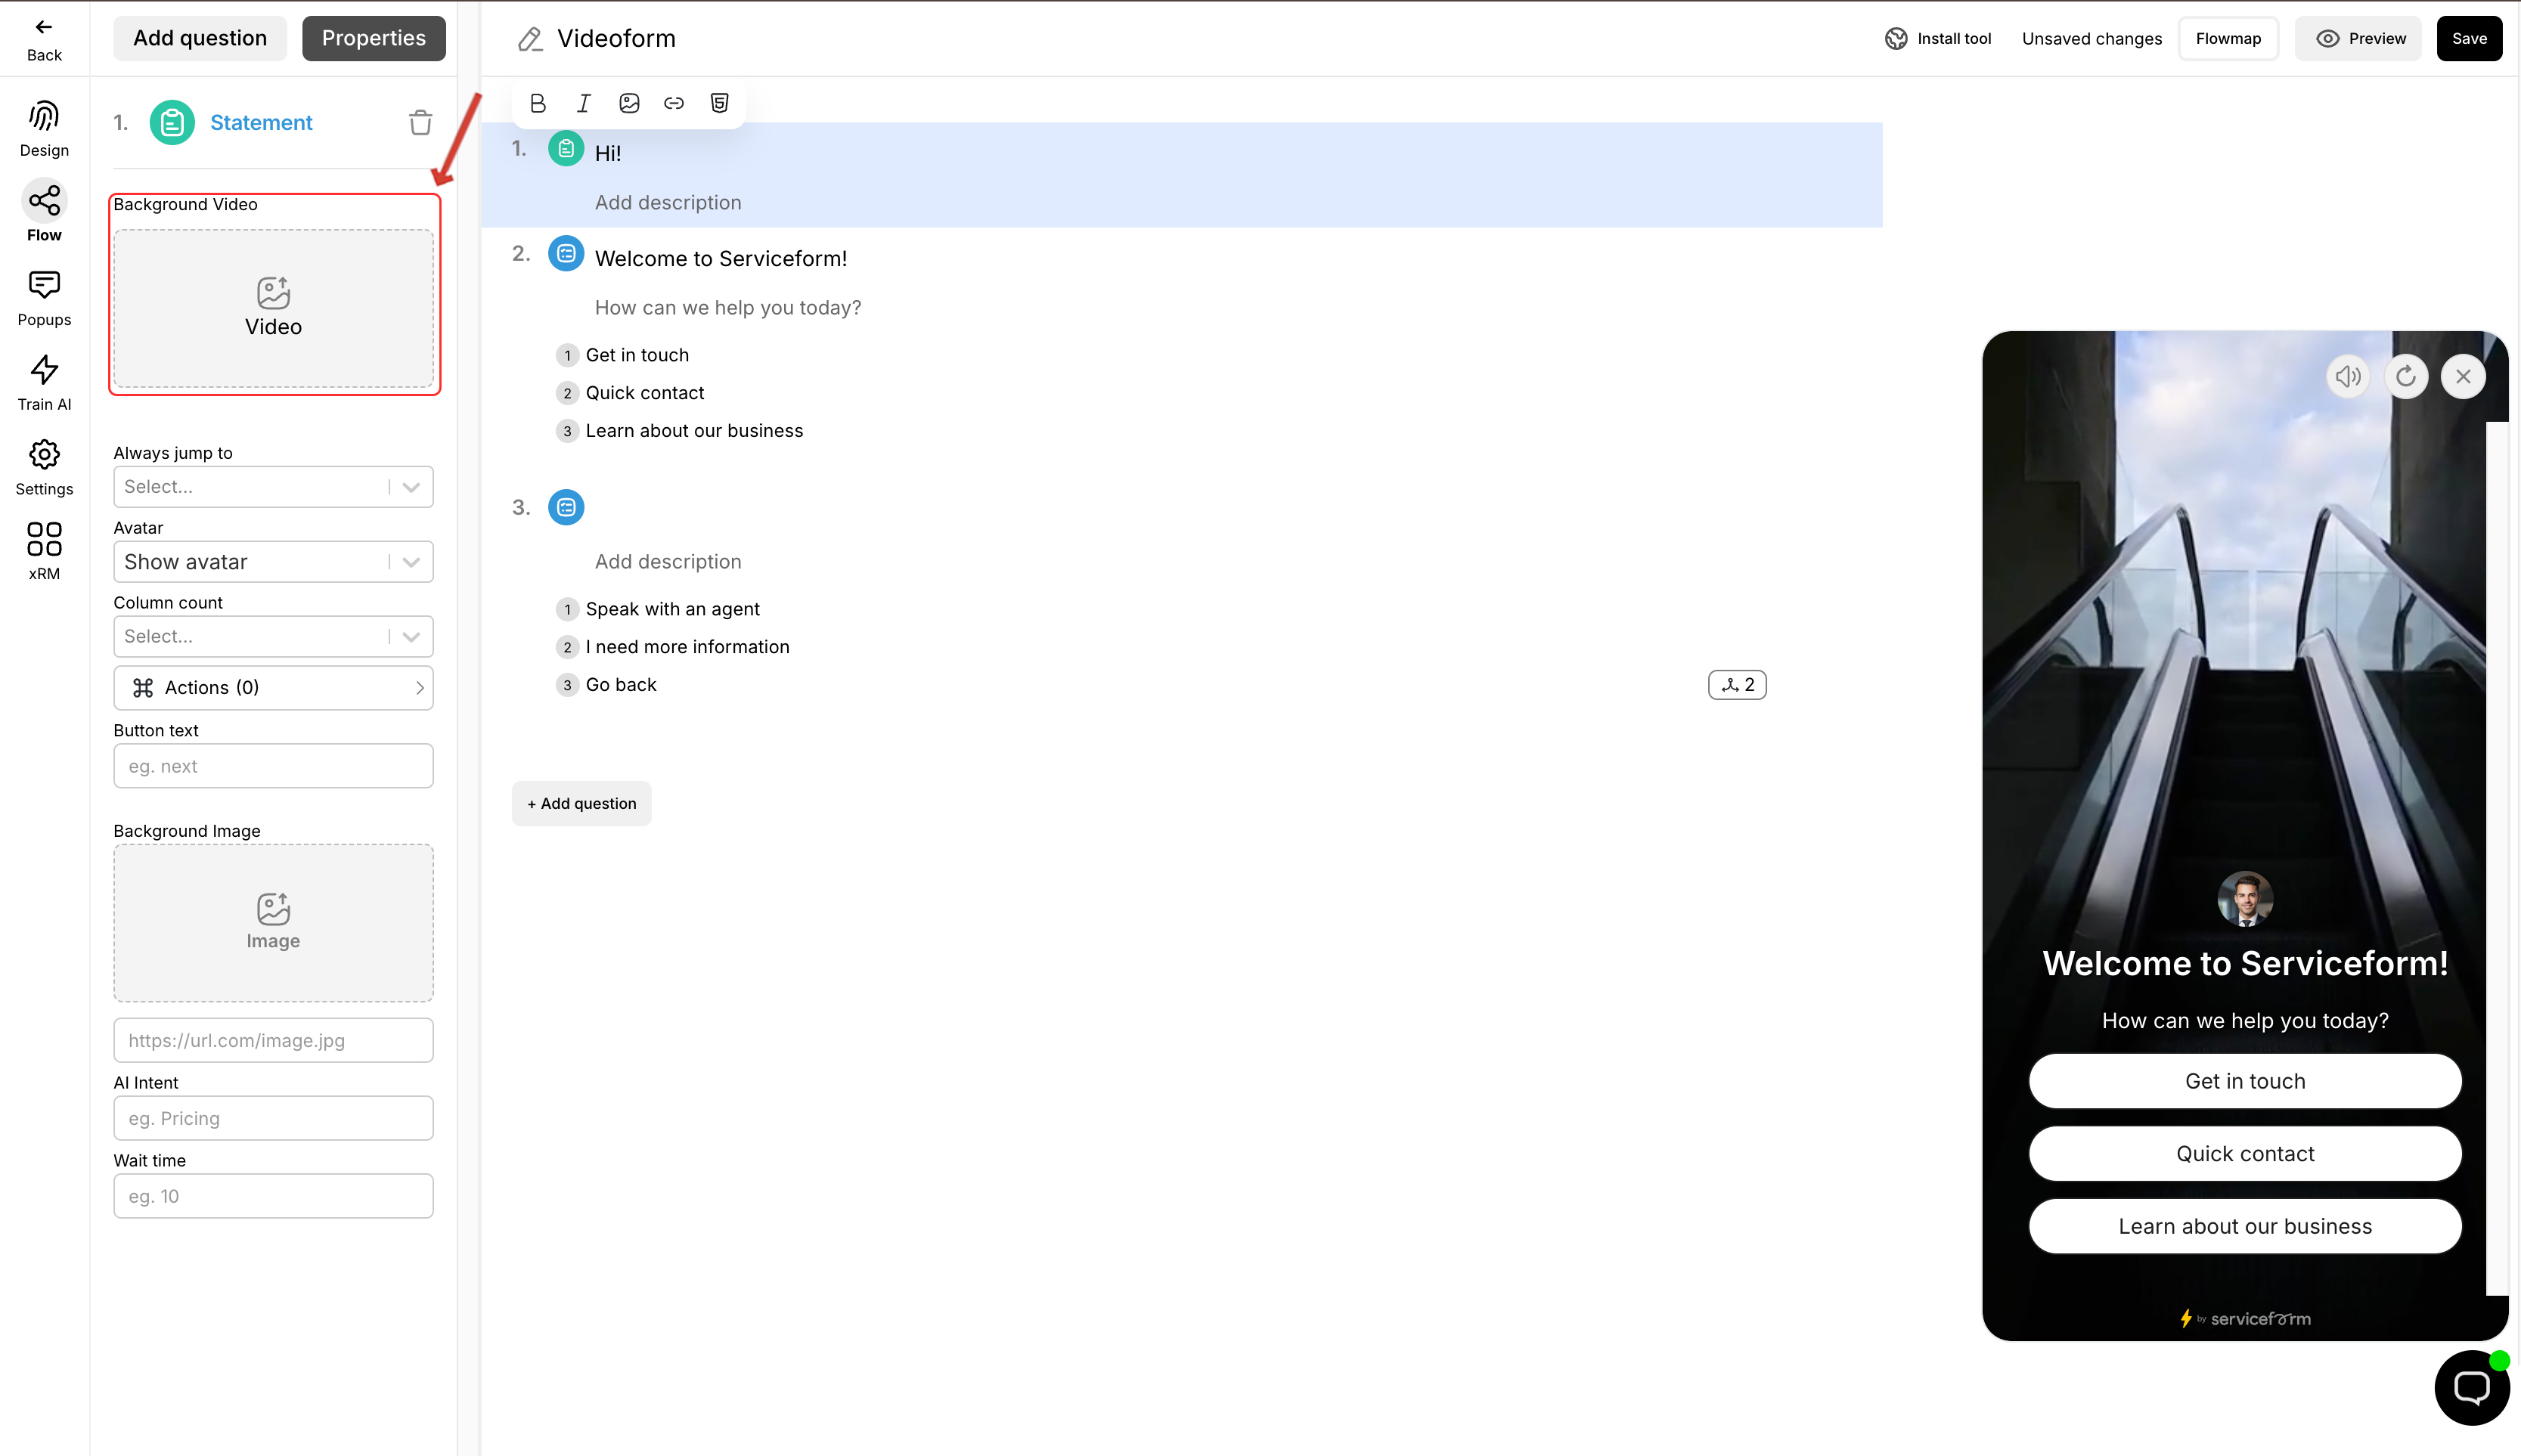The image size is (2521, 1456).
Task: Select the 'Speak with an agent' option
Action: point(673,609)
